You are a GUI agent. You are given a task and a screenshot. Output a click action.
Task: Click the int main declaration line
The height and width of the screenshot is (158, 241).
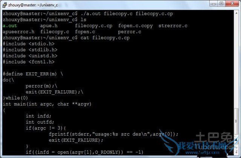point(47,104)
